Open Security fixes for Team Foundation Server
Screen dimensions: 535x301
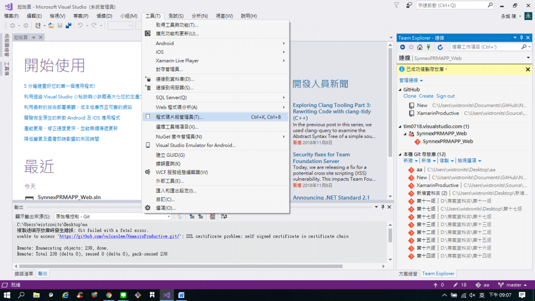pyautogui.click(x=321, y=158)
